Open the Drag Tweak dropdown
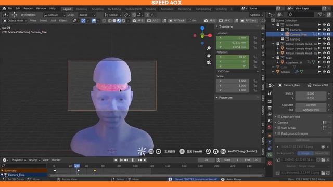This screenshot has width=333, height=187. [87, 15]
